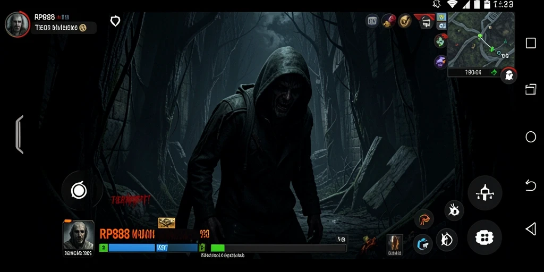Open the red-banner helmet icon
The width and height of the screenshot is (544, 272).
point(425,21)
